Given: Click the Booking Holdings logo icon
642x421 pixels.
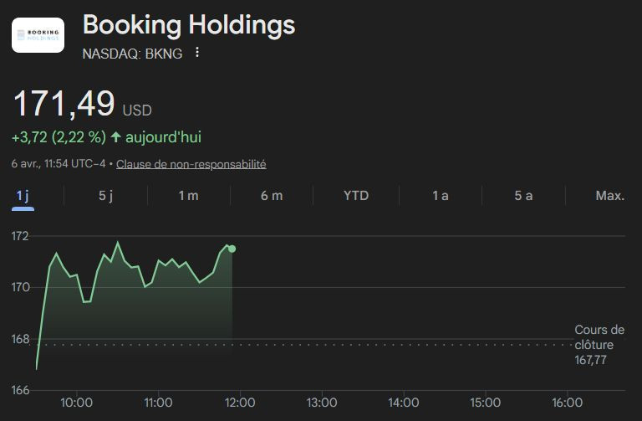Looking at the screenshot, I should (x=38, y=35).
